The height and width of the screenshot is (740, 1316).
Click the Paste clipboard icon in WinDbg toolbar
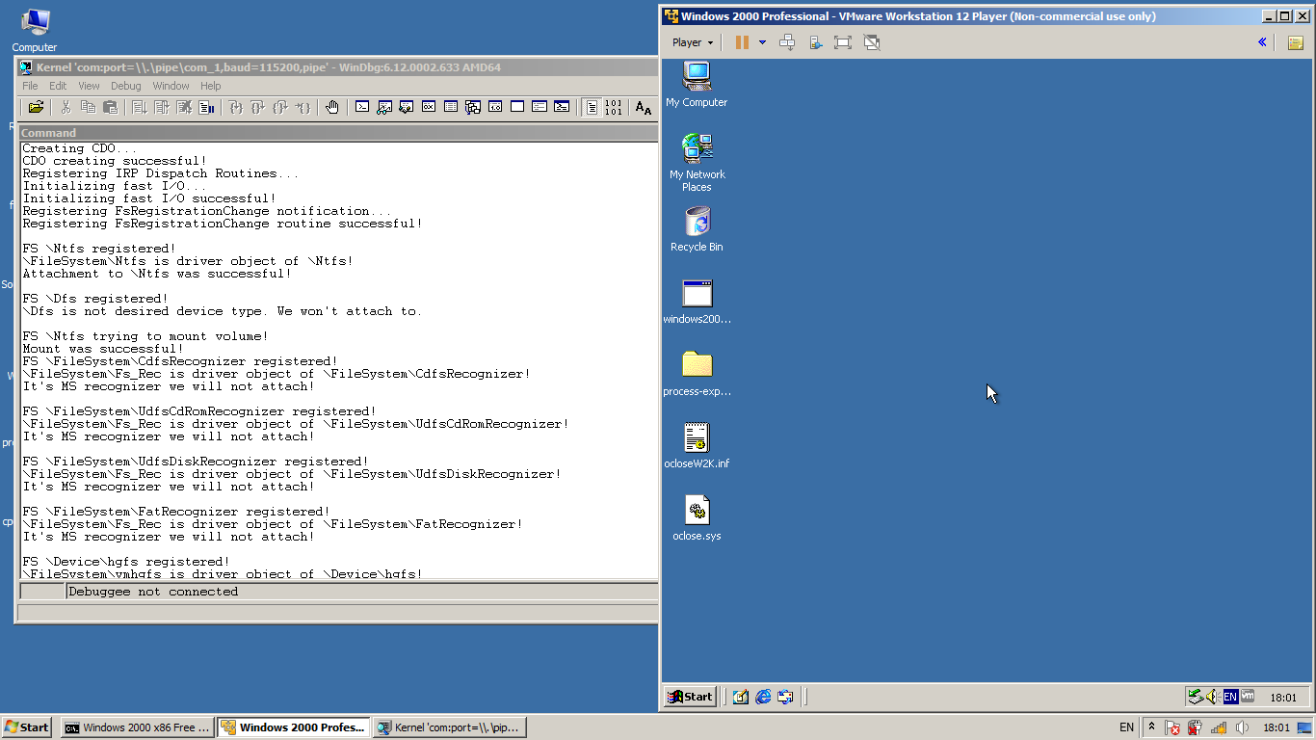[x=110, y=107]
